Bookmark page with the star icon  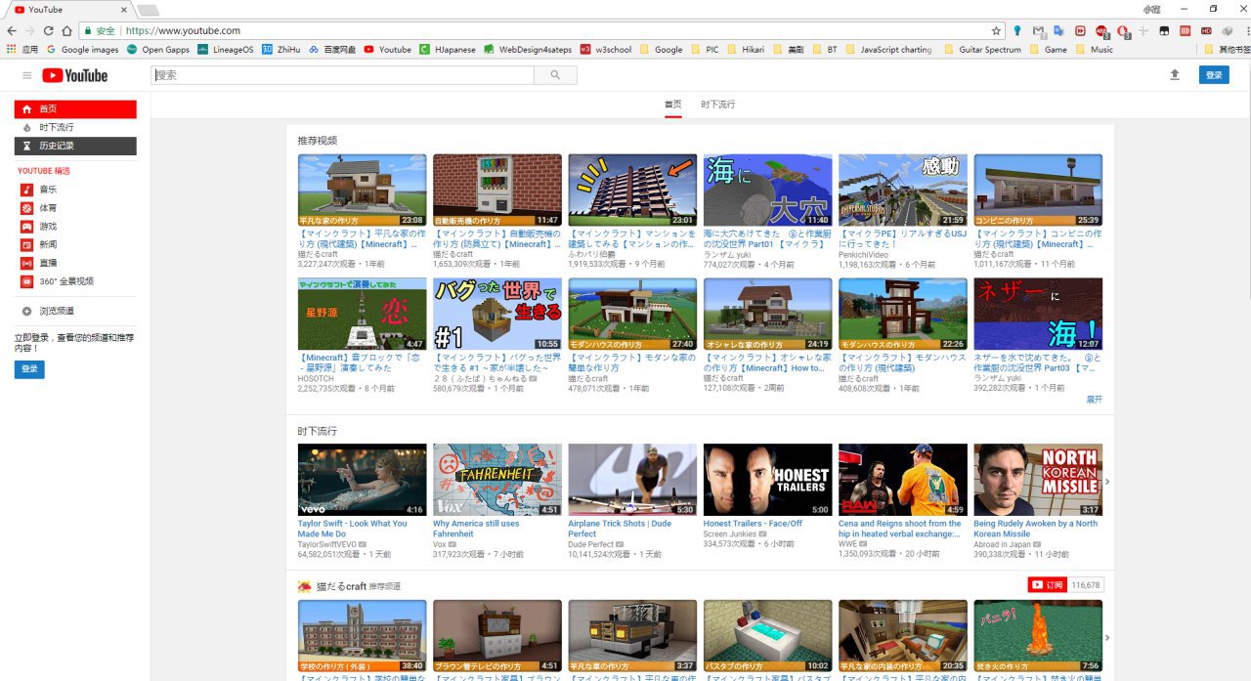click(x=996, y=30)
